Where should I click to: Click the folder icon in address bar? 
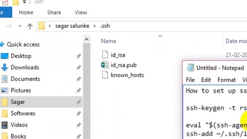42,26
